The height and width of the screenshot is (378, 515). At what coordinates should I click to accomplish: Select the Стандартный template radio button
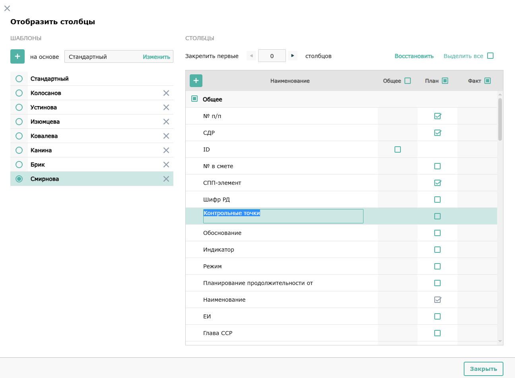point(19,79)
